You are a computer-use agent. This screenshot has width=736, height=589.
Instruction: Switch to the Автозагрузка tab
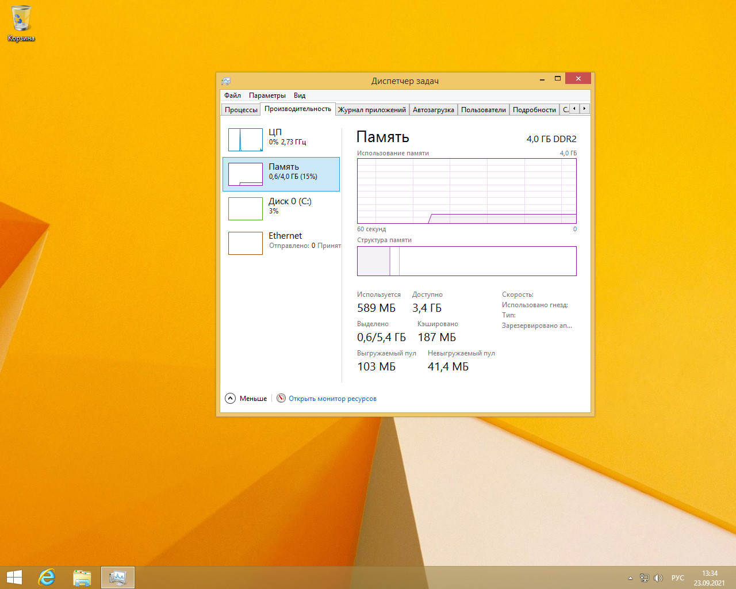click(x=433, y=110)
